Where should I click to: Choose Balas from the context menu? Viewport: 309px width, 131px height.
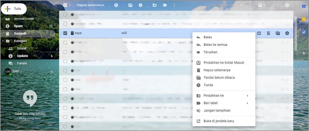pyautogui.click(x=208, y=37)
